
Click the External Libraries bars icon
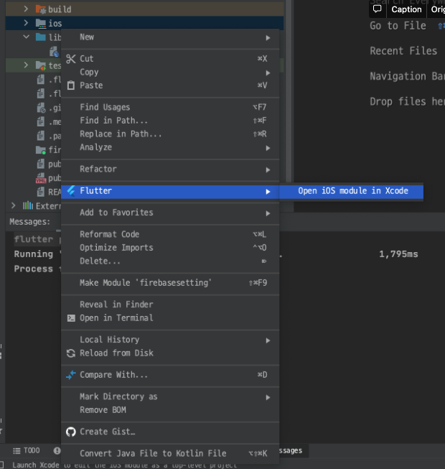(x=28, y=206)
